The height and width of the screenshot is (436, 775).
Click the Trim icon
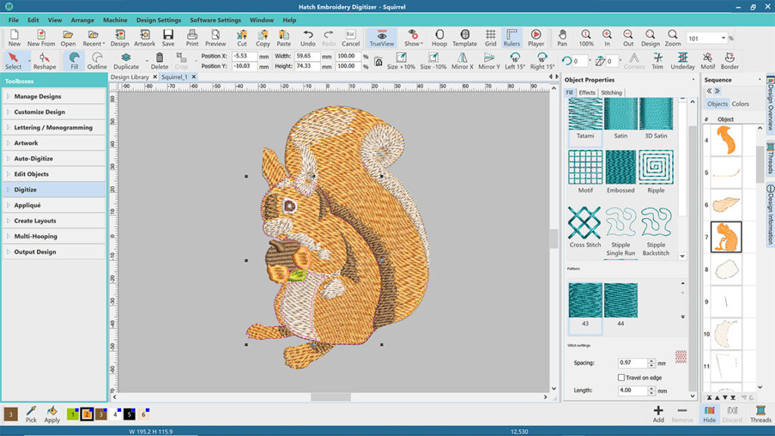[x=657, y=61]
